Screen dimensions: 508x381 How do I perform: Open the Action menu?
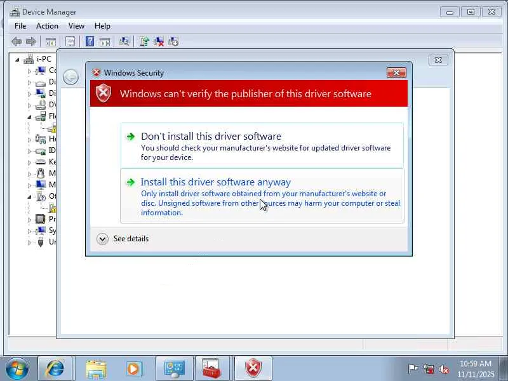pyautogui.click(x=47, y=26)
